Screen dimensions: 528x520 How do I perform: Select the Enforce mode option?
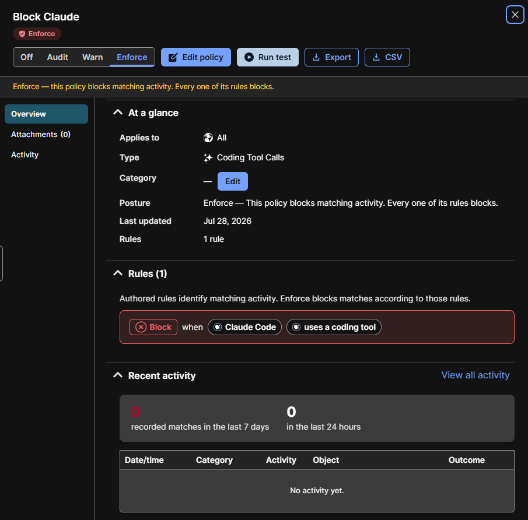[132, 57]
